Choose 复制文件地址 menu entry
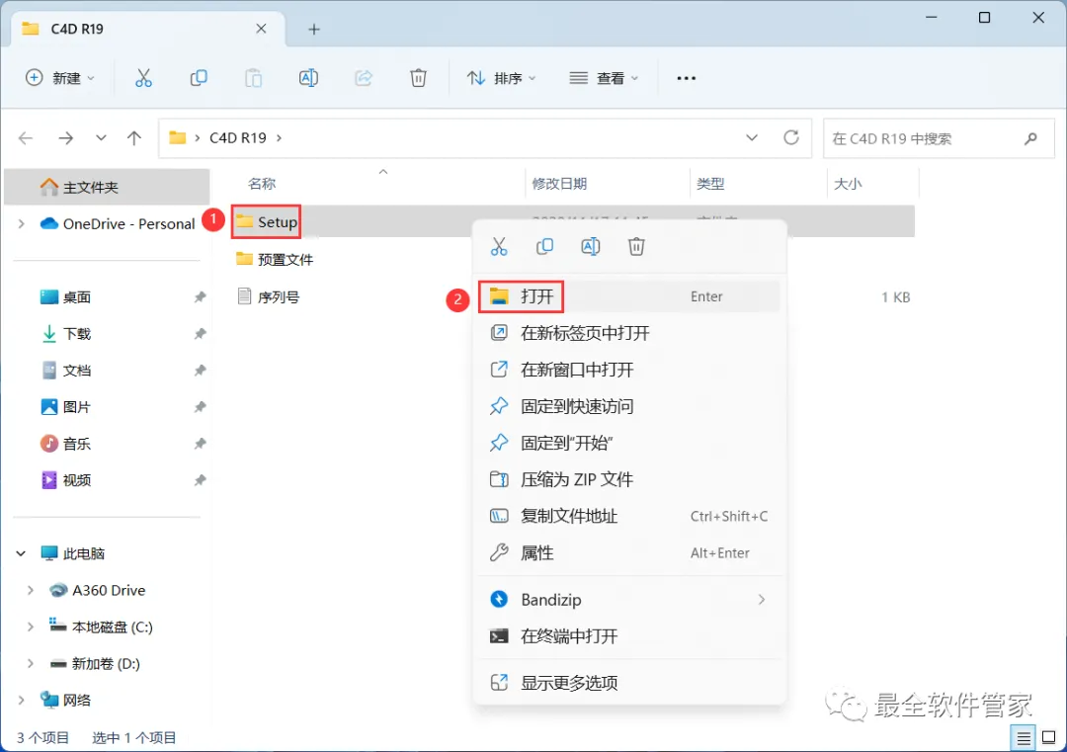The height and width of the screenshot is (752, 1067). tap(629, 517)
